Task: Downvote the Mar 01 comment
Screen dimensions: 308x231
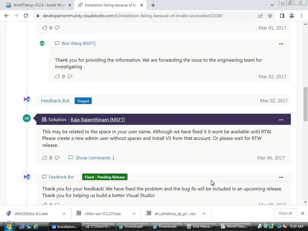Action: coord(57,28)
